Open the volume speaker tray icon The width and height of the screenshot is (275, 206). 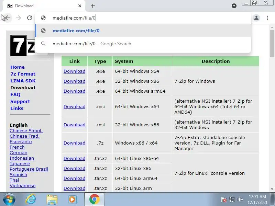coord(240,199)
